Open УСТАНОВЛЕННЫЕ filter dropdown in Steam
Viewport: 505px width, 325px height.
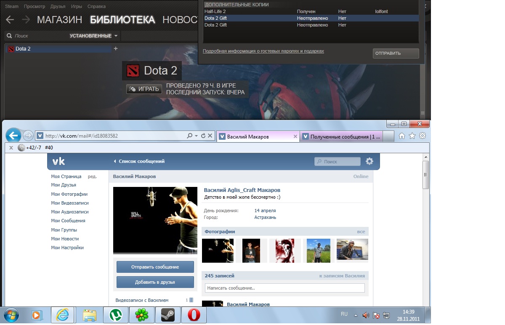point(94,36)
